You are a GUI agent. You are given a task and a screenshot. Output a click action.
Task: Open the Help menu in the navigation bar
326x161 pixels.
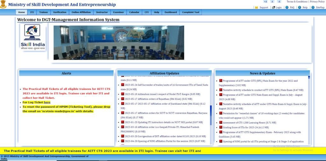pyautogui.click(x=157, y=12)
